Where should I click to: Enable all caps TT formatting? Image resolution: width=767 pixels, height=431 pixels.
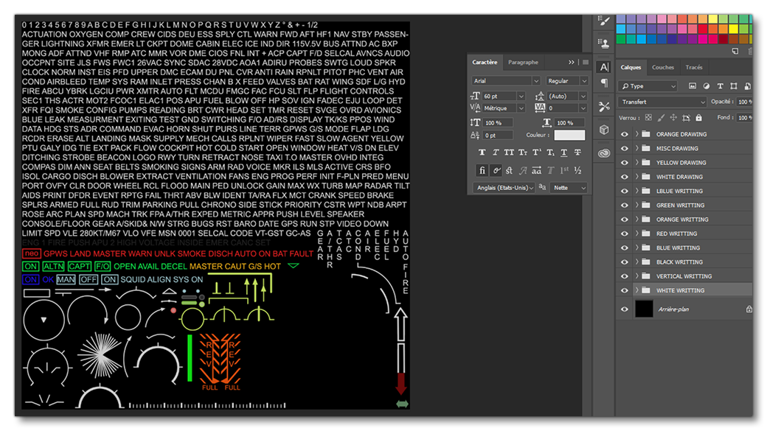click(x=509, y=152)
